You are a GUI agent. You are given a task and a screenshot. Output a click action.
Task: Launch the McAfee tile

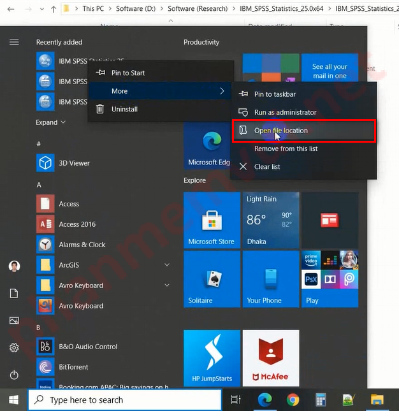click(270, 358)
